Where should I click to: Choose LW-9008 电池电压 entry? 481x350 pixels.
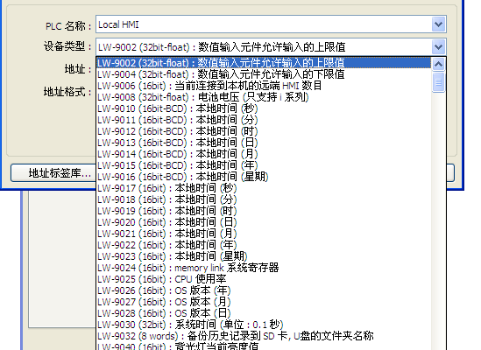click(x=264, y=97)
